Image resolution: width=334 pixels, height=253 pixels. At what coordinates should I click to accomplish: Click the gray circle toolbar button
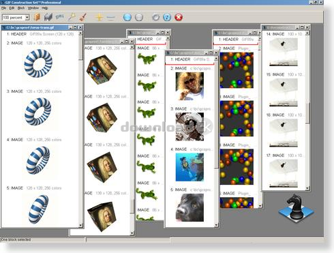click(139, 17)
